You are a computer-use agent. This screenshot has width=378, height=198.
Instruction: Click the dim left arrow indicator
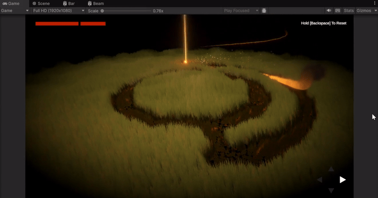320,180
